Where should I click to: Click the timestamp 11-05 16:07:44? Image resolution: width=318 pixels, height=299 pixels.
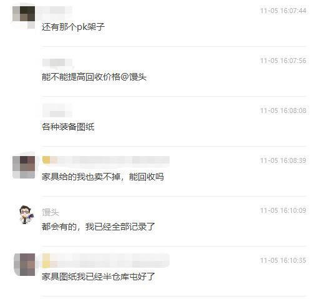(283, 11)
